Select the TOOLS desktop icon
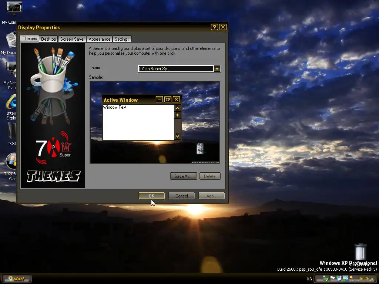379x284 pixels. coord(12,131)
